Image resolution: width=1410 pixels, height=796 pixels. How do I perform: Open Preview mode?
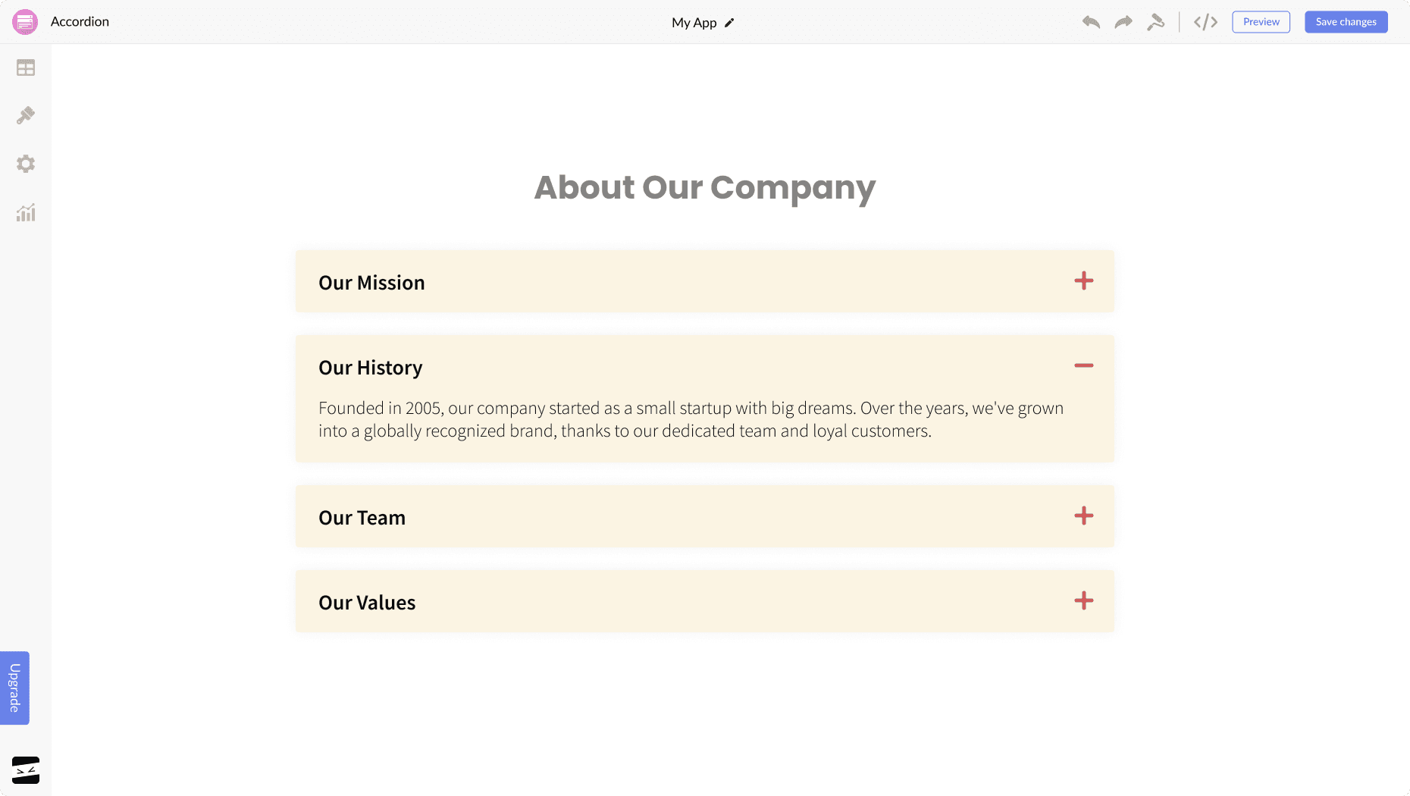coord(1260,21)
